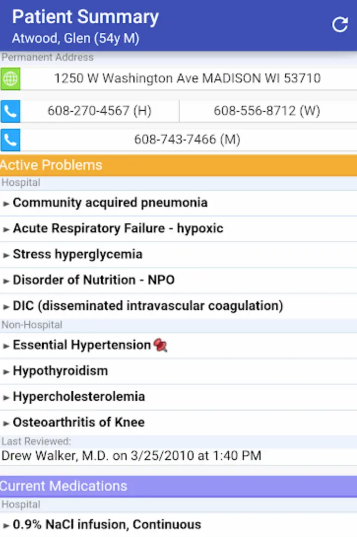Tap the green globe icon beside the address
Viewport: 357px width, 537px height.
pos(10,78)
